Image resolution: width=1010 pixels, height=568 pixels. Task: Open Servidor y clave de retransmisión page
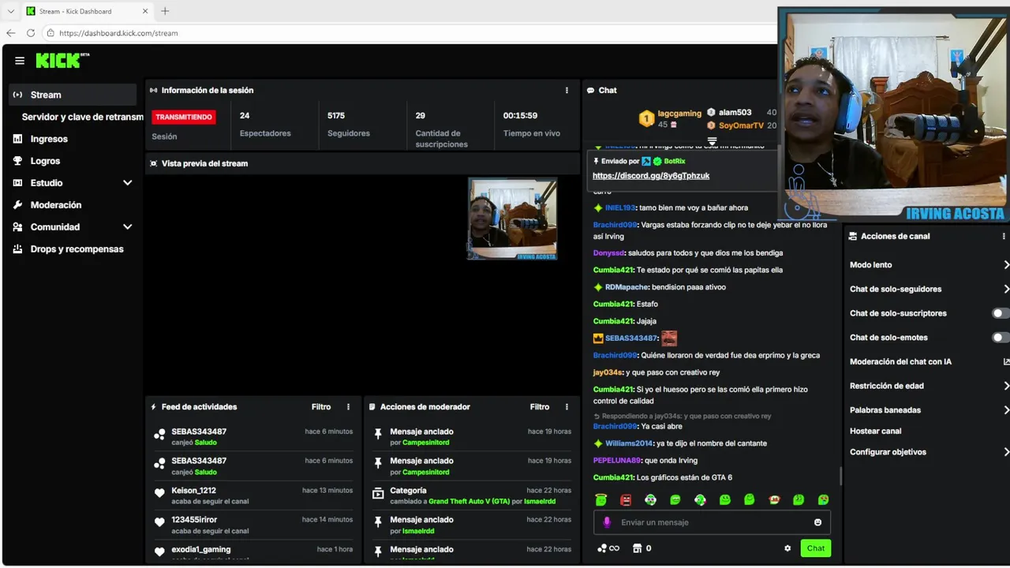tap(82, 117)
